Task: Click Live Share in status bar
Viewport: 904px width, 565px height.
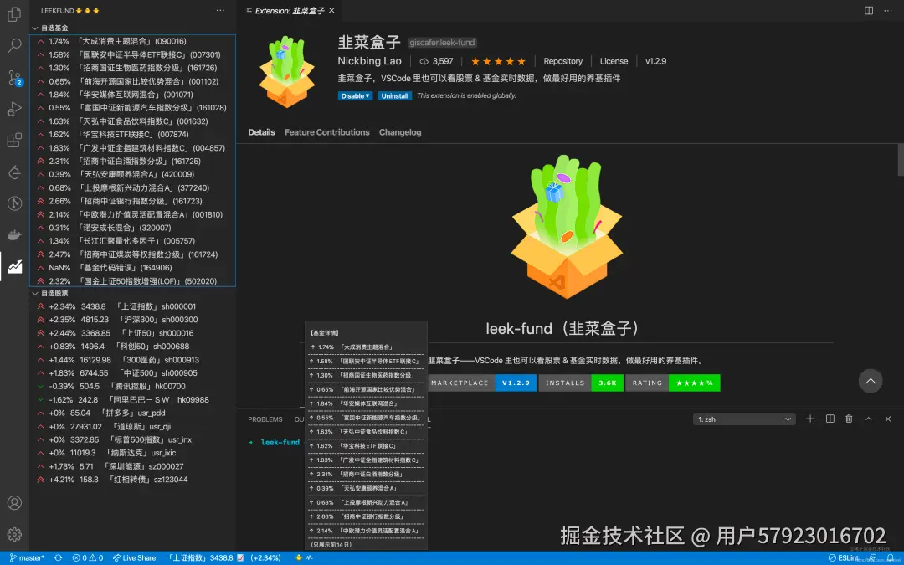Action: pos(134,558)
